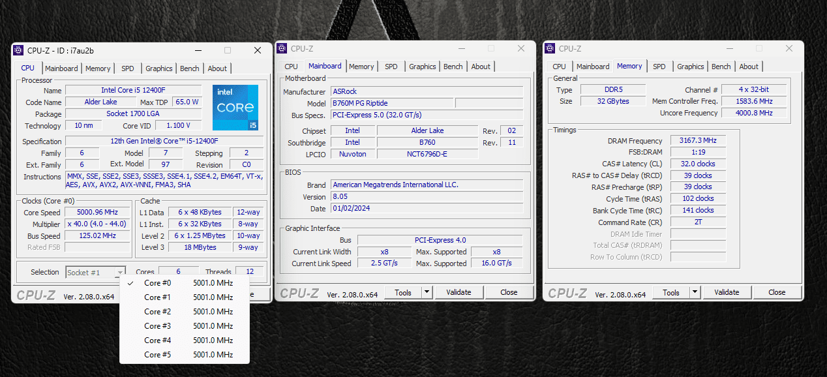
Task: Click the empty Rated FSB field
Action: tap(98, 248)
